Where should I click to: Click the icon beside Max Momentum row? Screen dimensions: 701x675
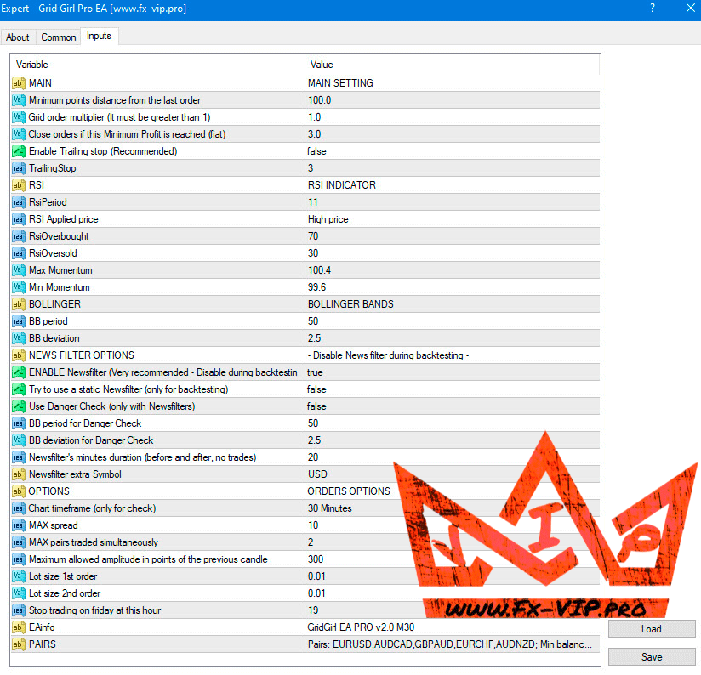tap(19, 270)
